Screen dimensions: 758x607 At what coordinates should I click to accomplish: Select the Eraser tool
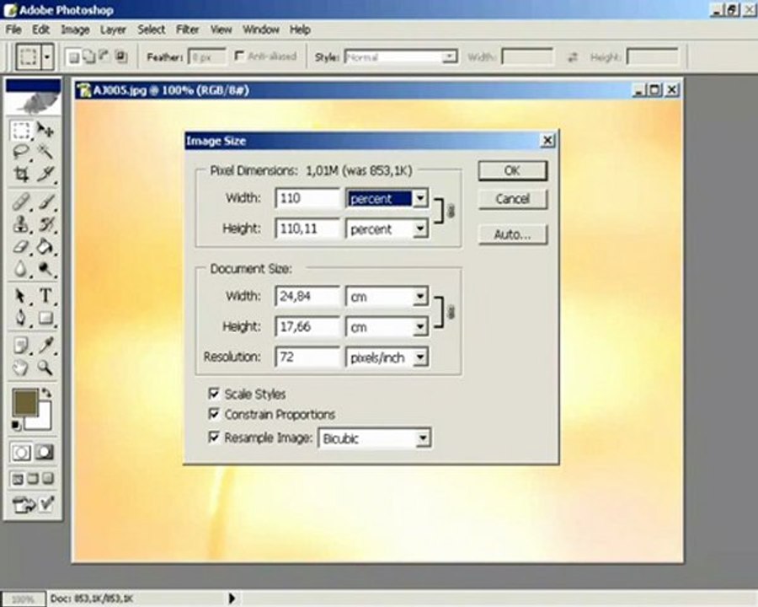(x=21, y=246)
